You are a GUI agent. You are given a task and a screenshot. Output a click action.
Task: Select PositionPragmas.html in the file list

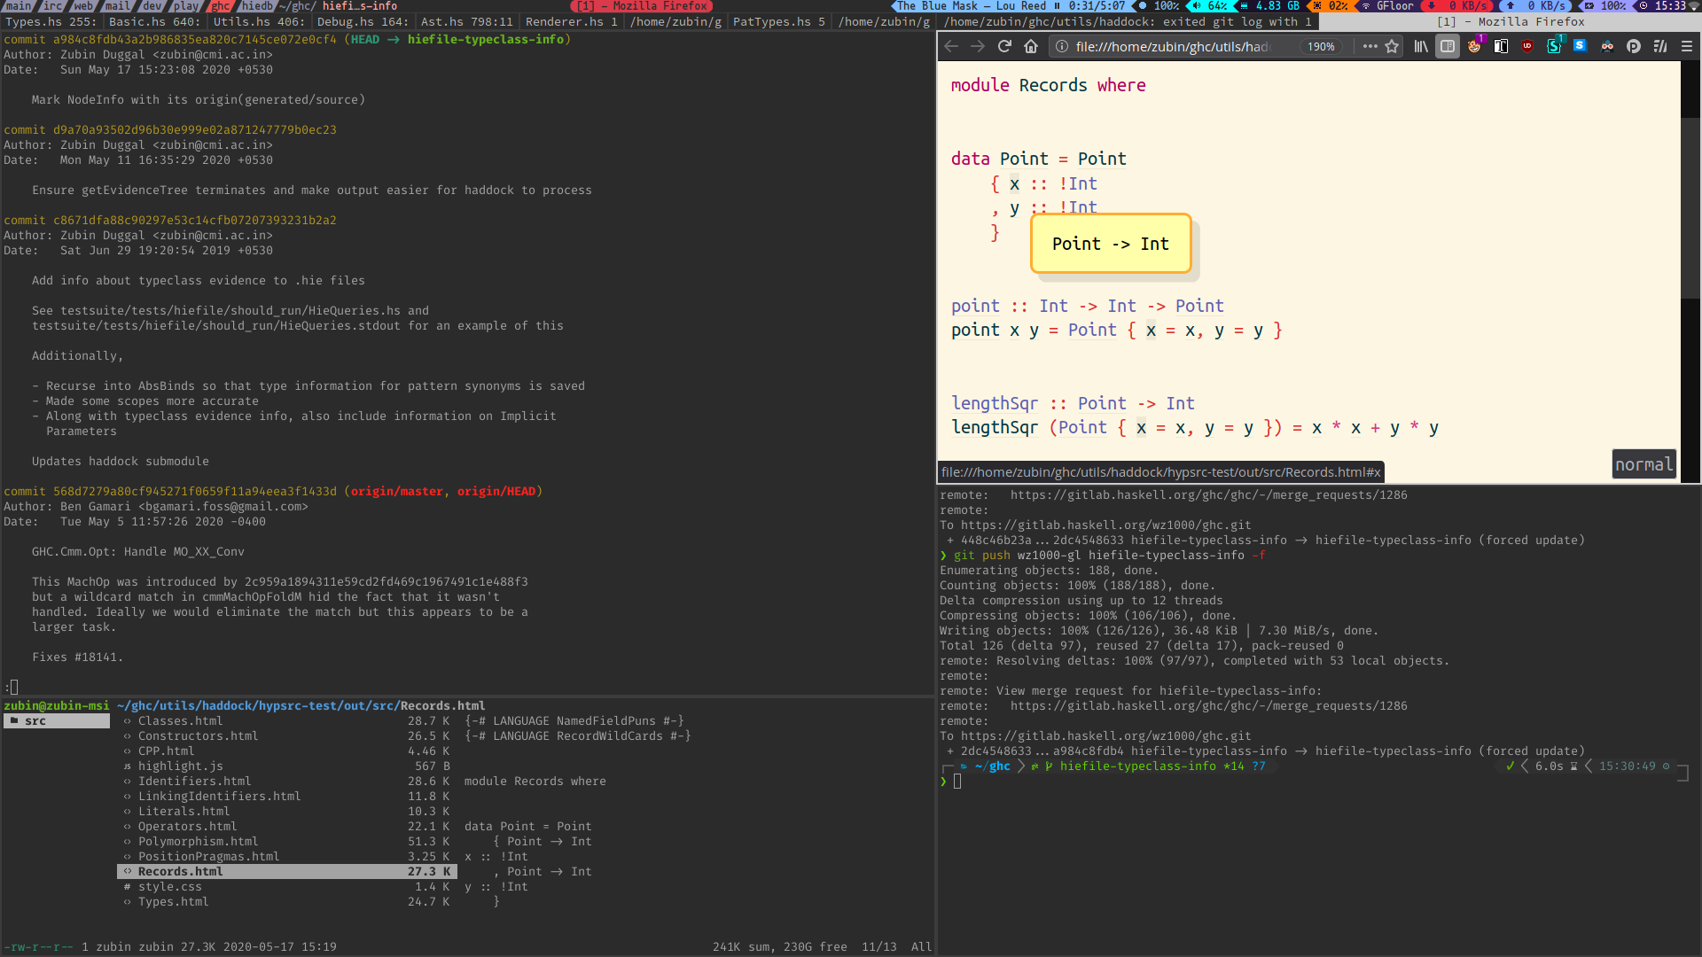click(287, 856)
